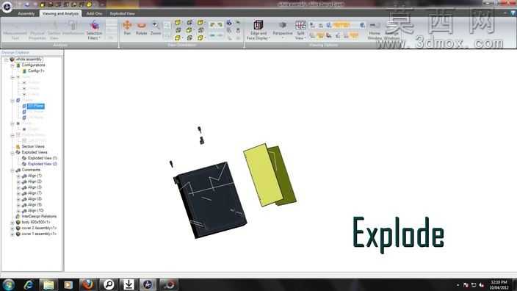This screenshot has width=517, height=291.
Task: Click the bottom-right yellow cube orientation icon
Action: pos(200,38)
